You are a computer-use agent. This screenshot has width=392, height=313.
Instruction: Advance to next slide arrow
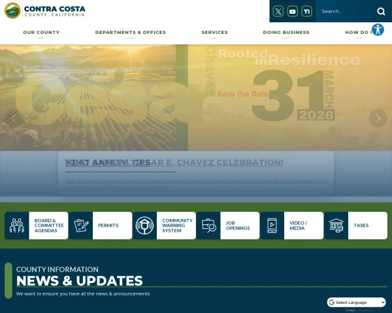click(x=378, y=118)
